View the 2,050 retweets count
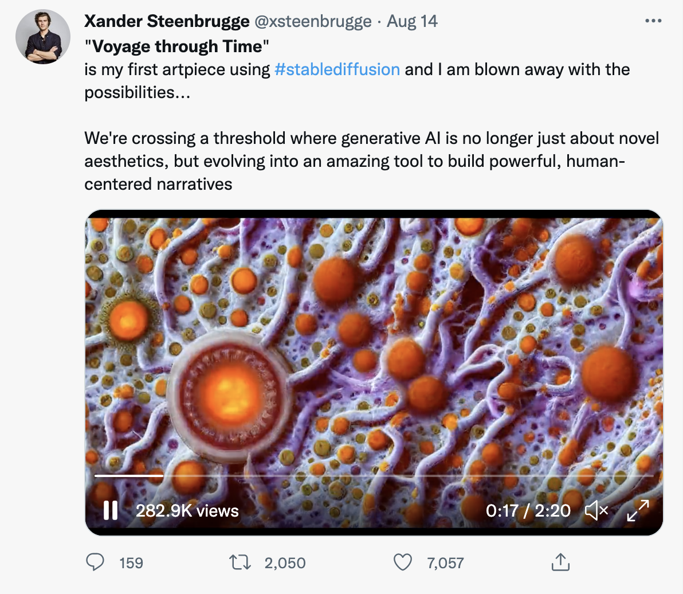 coord(285,563)
